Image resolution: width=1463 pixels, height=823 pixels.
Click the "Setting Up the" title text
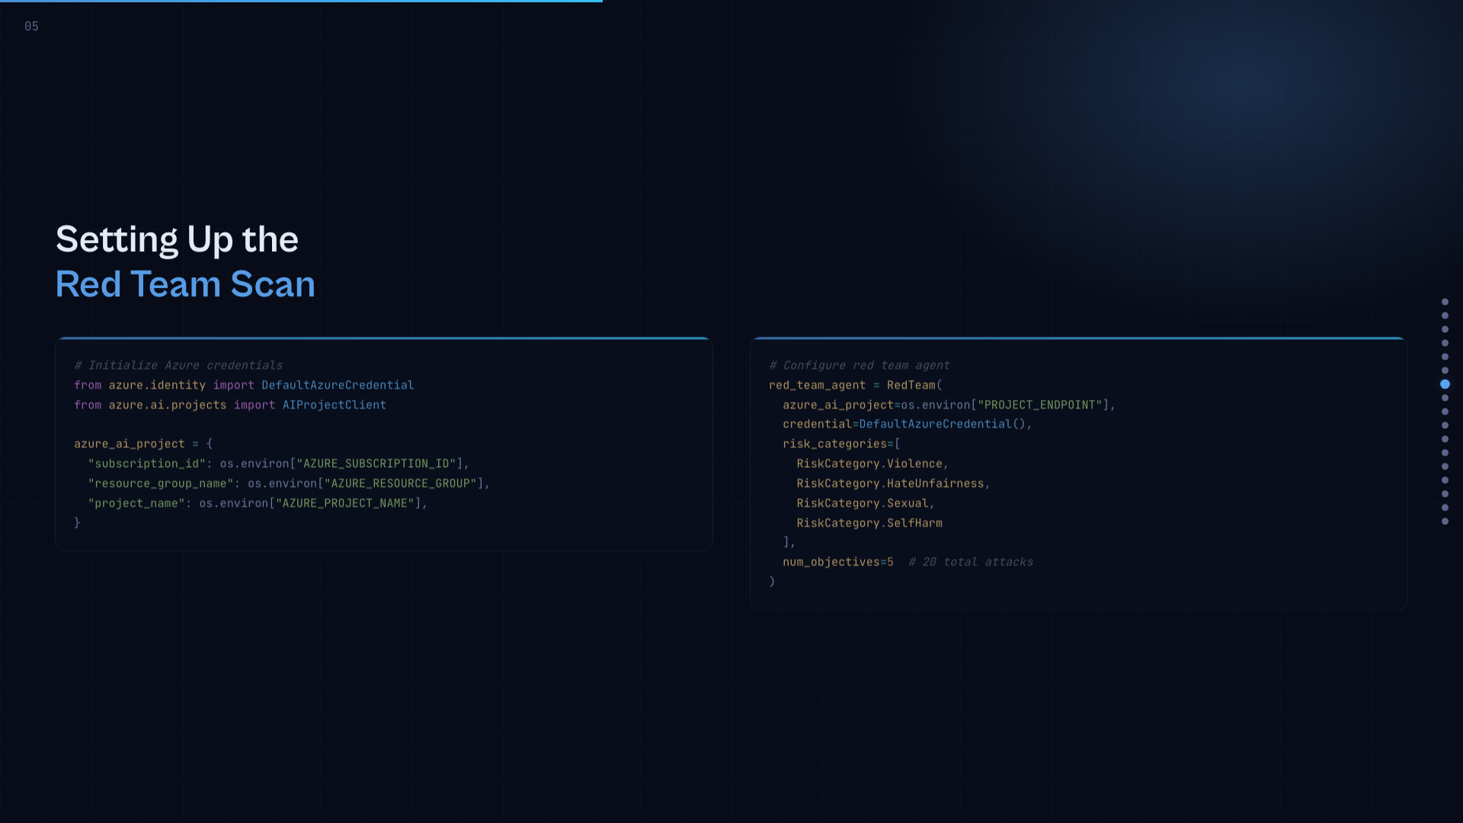coord(177,239)
